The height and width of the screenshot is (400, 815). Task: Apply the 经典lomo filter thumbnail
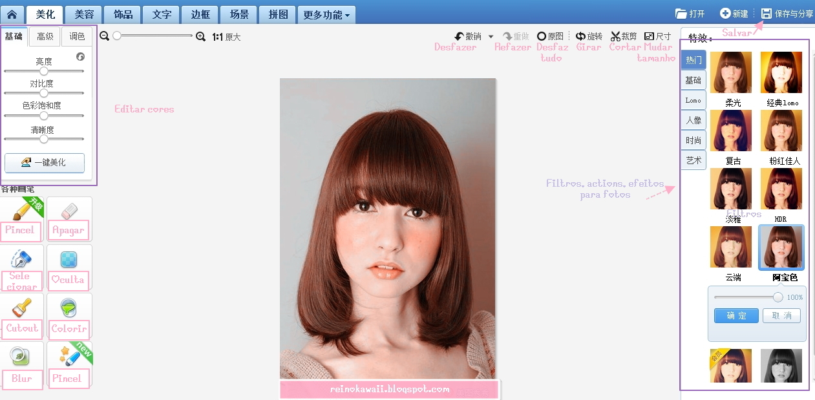point(781,72)
